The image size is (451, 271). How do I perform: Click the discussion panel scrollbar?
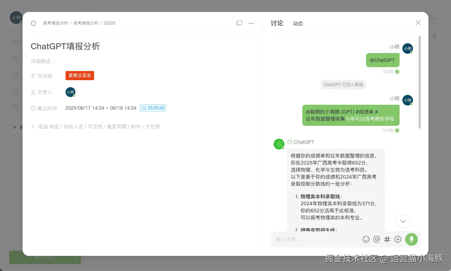[x=419, y=82]
